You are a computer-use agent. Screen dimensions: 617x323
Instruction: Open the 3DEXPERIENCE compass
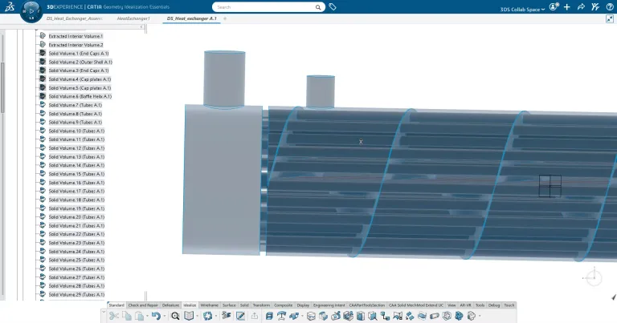pos(31,11)
